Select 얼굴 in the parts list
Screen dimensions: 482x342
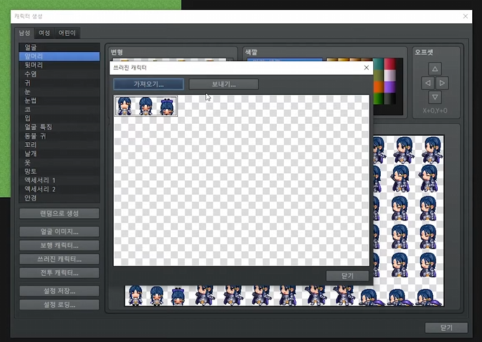(x=59, y=47)
